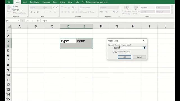Click the Increase Indent icon
This screenshot has height=101, width=180.
point(76,12)
